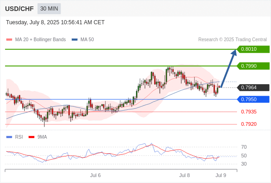Click the RSI legend swatch
Screen dimensions: 271x183
click(x=9, y=137)
